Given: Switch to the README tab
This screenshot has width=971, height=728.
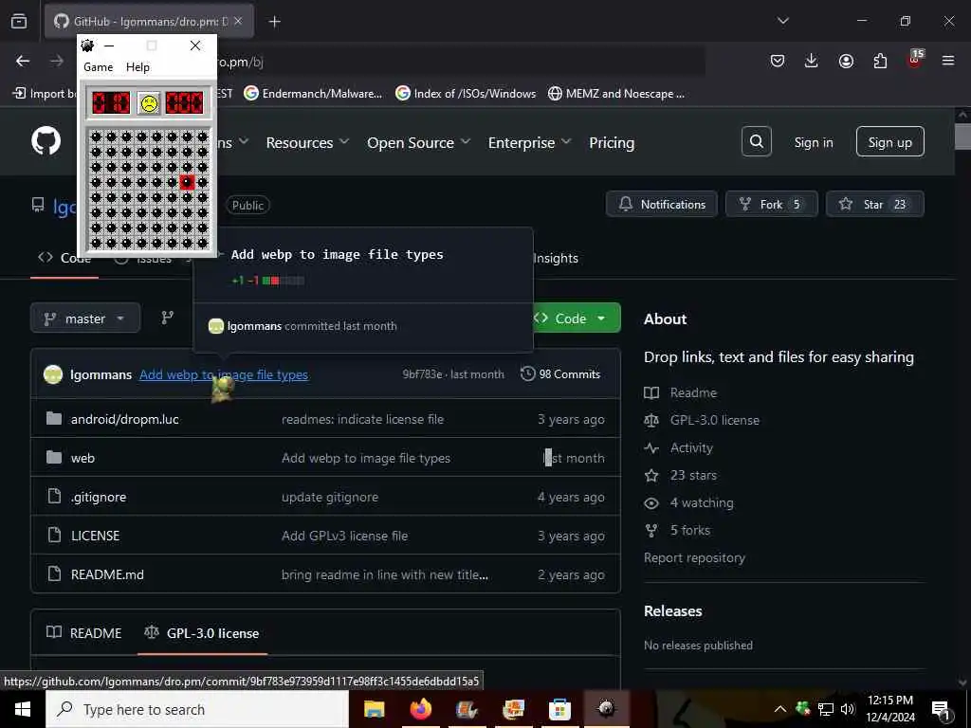Looking at the screenshot, I should click(84, 632).
